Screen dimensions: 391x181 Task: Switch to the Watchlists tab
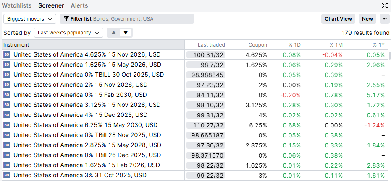click(x=17, y=5)
